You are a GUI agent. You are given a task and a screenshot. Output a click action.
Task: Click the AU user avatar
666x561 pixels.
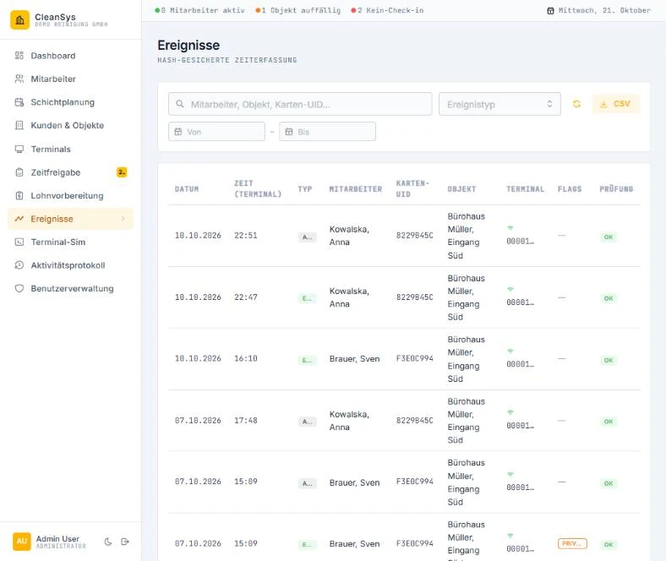point(22,542)
